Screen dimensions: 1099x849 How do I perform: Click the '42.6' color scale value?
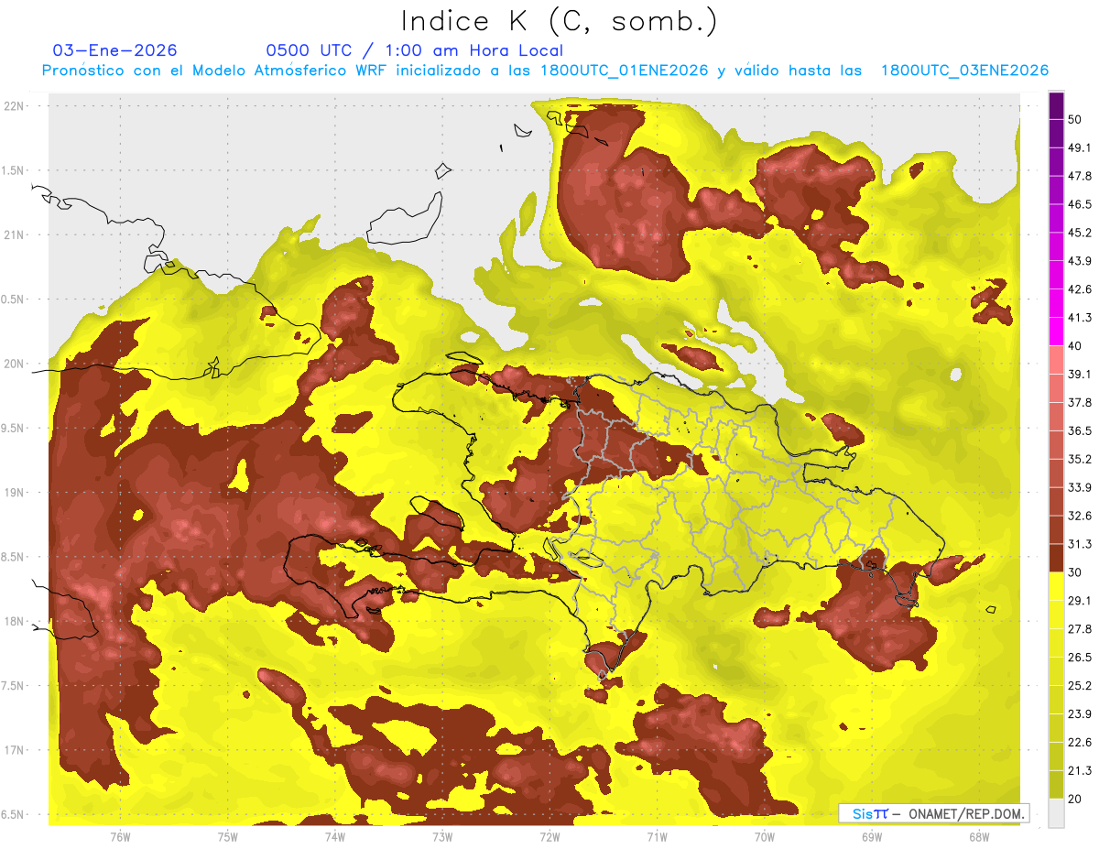(1080, 289)
